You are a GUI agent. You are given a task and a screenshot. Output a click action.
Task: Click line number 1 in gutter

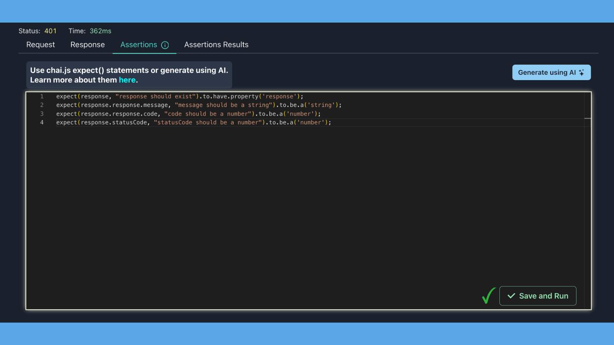click(42, 96)
